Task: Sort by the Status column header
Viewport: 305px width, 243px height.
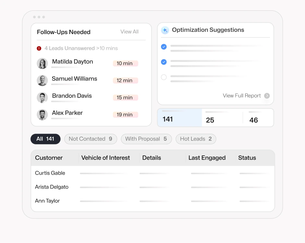Action: coord(247,158)
